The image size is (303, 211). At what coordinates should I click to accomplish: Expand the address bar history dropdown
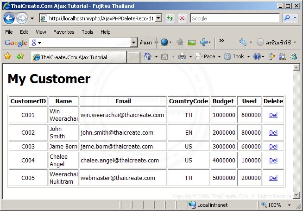(158, 19)
